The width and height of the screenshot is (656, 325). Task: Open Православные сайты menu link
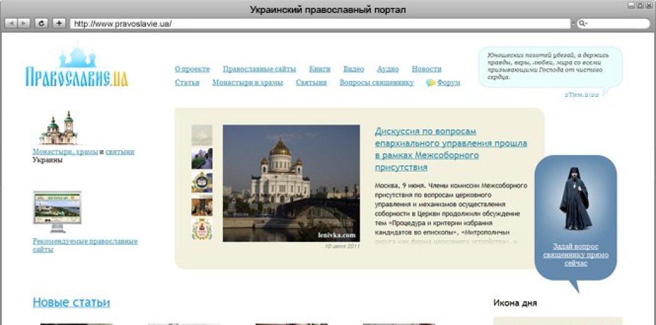point(259,69)
